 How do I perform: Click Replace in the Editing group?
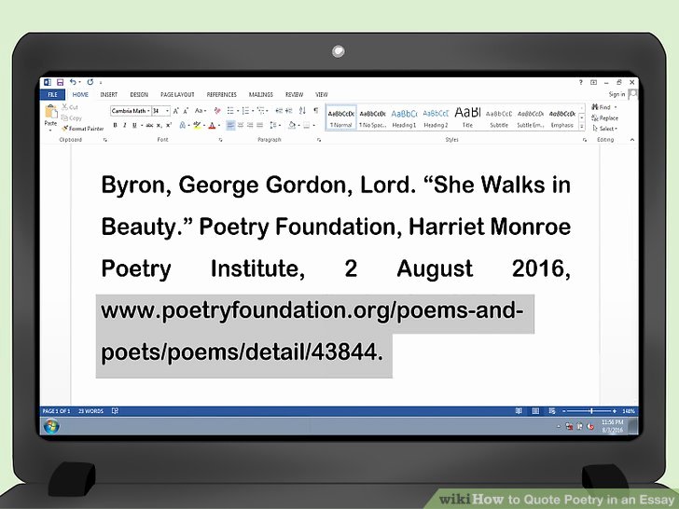click(x=605, y=117)
